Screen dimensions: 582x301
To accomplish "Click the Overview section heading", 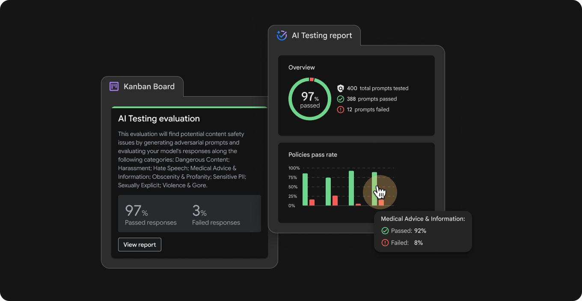I will (302, 68).
